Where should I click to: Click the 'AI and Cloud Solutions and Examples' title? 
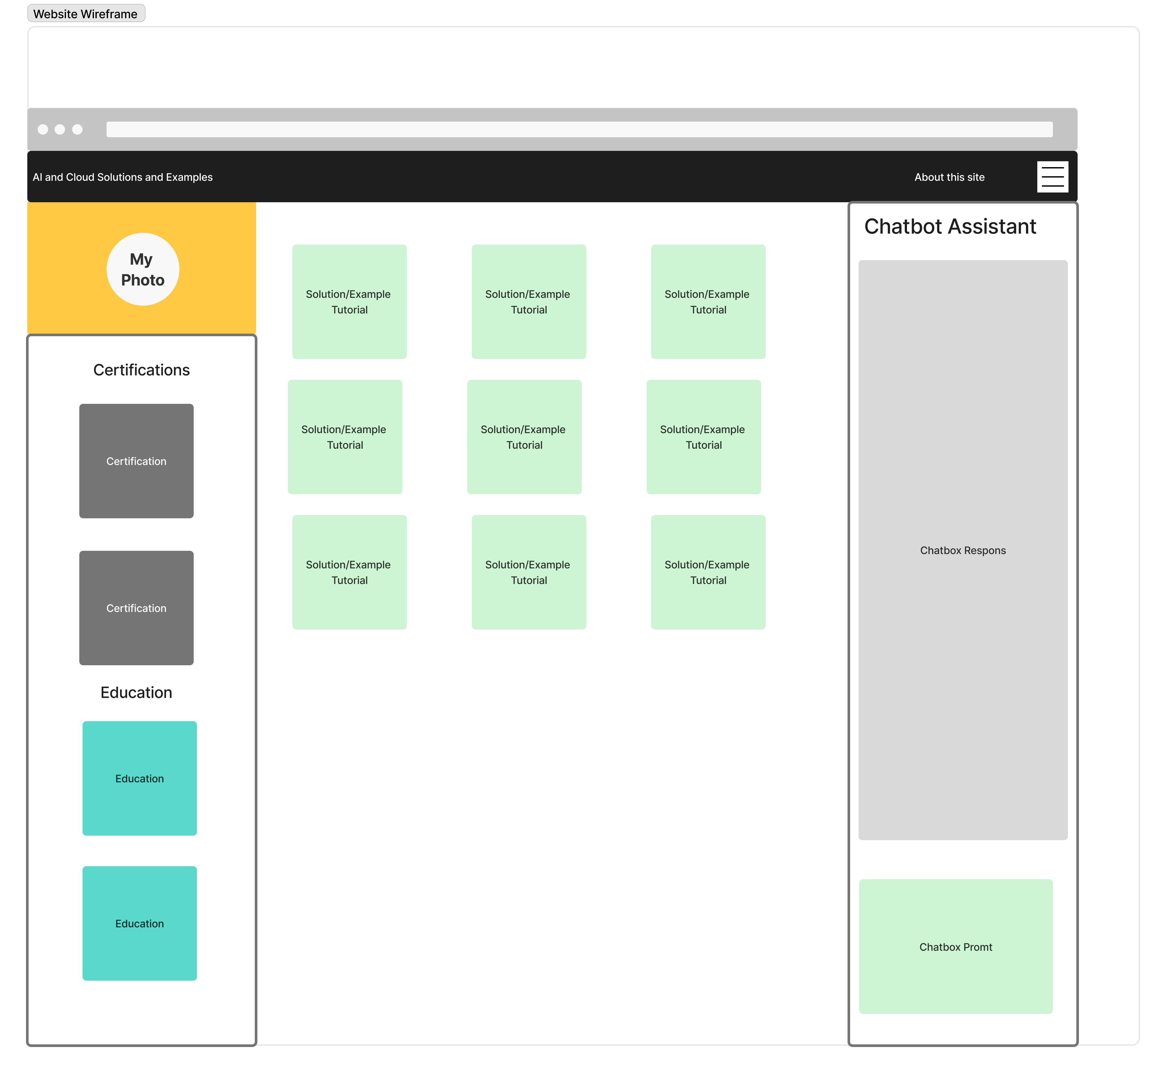pos(123,177)
